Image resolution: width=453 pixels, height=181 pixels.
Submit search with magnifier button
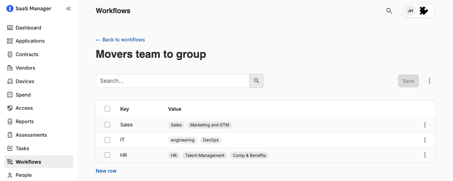pyautogui.click(x=256, y=81)
